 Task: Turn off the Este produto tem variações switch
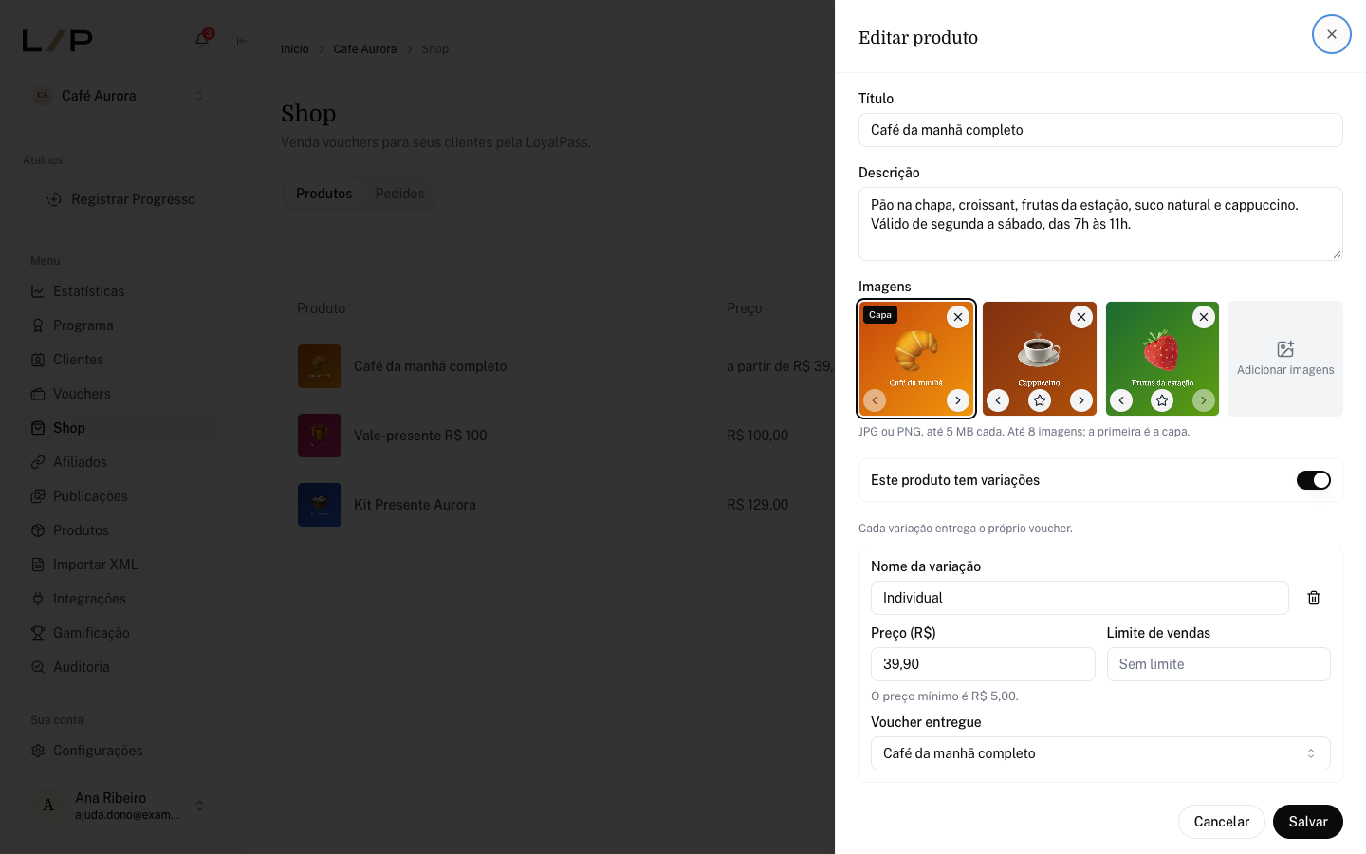tap(1314, 480)
